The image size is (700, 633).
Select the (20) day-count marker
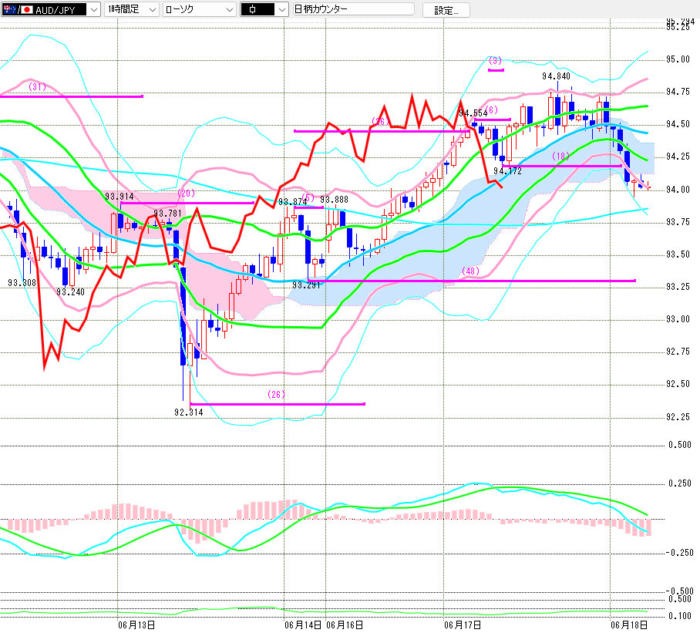[186, 194]
